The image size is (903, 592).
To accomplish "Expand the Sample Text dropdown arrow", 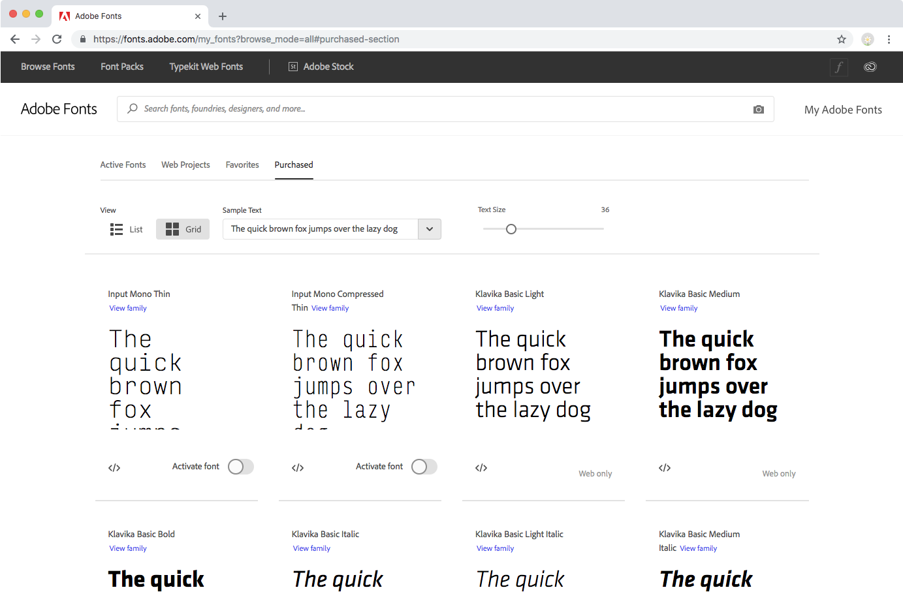I will pyautogui.click(x=430, y=229).
